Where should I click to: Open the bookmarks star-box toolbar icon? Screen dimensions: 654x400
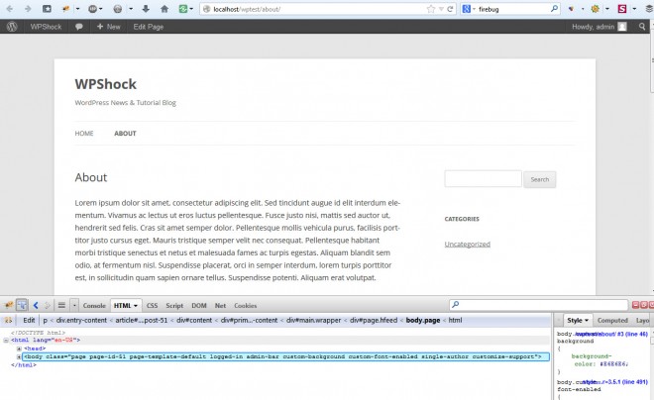point(48,9)
